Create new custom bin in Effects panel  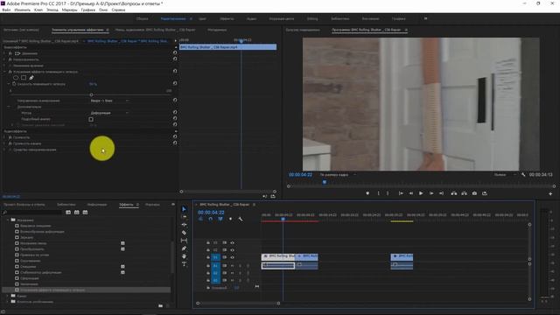pos(161,305)
